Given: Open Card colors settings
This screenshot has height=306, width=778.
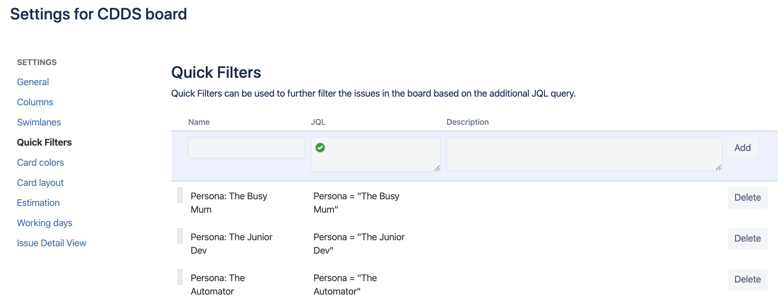Looking at the screenshot, I should point(40,162).
